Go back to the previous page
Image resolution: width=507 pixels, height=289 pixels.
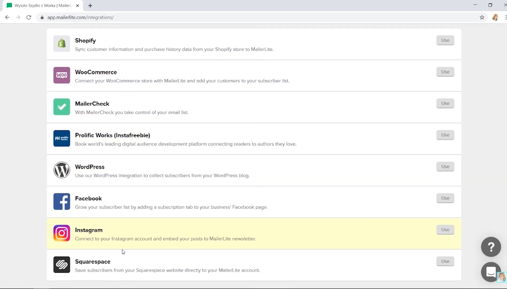pyautogui.click(x=7, y=17)
